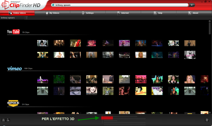
Task: Click the vimeo logo
Action: pos(15,68)
